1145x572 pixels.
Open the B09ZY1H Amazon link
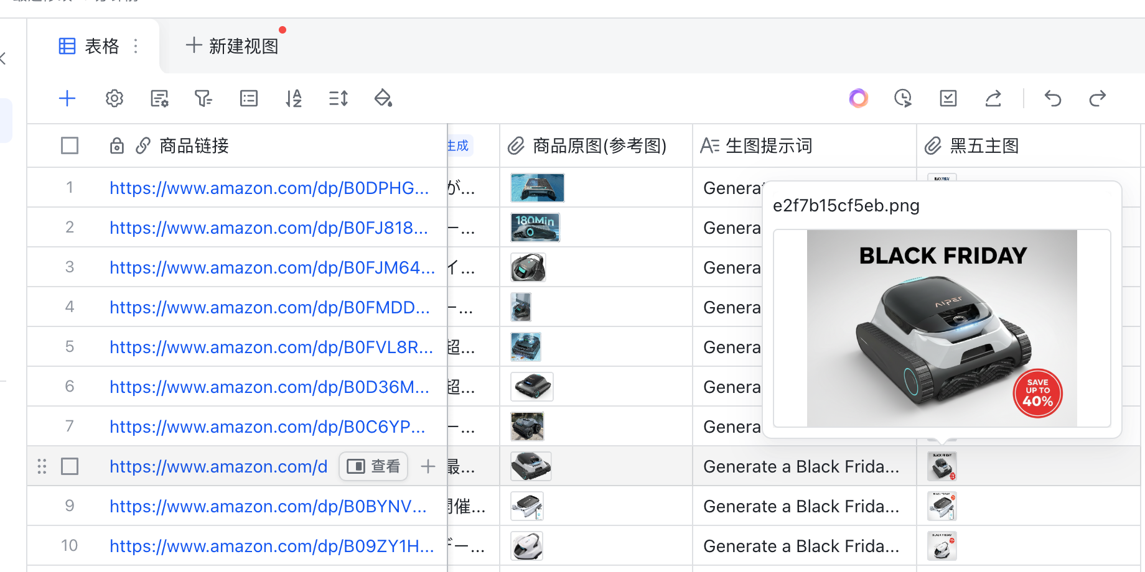pyautogui.click(x=272, y=546)
